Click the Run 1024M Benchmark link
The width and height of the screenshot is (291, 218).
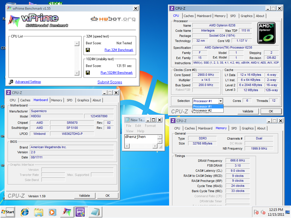(117, 73)
